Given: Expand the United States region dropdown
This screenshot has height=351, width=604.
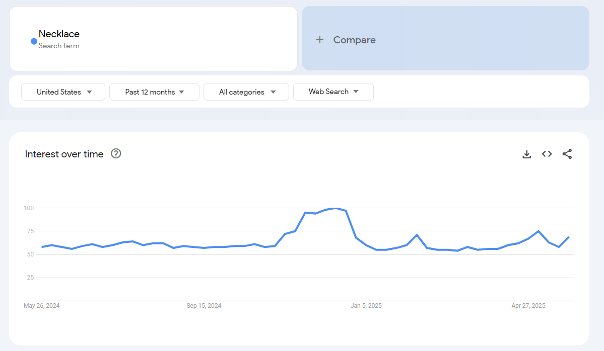Looking at the screenshot, I should (x=63, y=92).
